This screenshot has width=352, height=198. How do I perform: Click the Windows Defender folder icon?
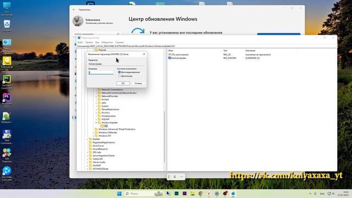(x=96, y=133)
